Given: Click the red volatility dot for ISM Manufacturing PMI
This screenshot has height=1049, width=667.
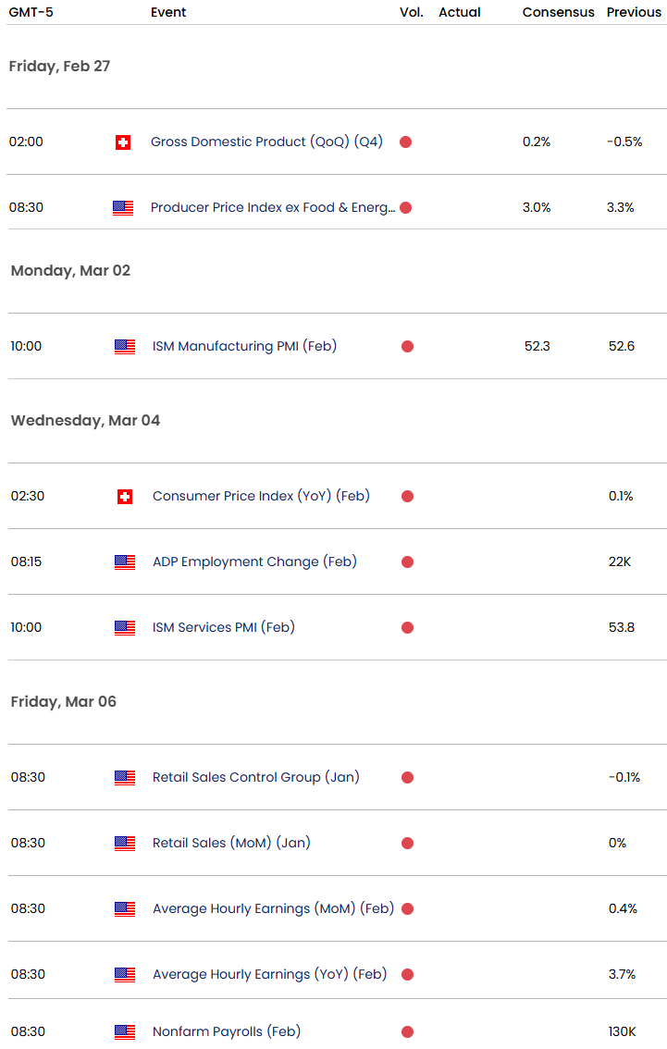Looking at the screenshot, I should point(407,347).
